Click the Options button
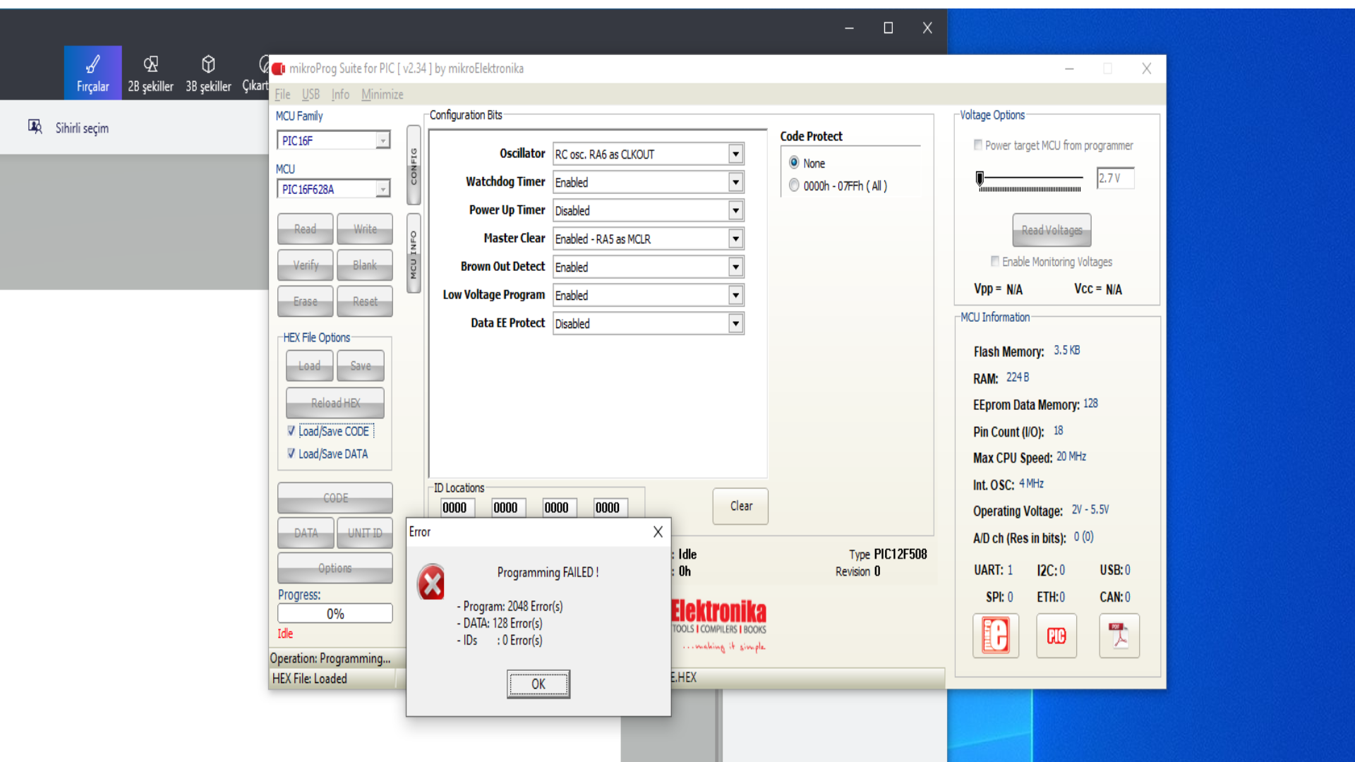 pyautogui.click(x=335, y=568)
